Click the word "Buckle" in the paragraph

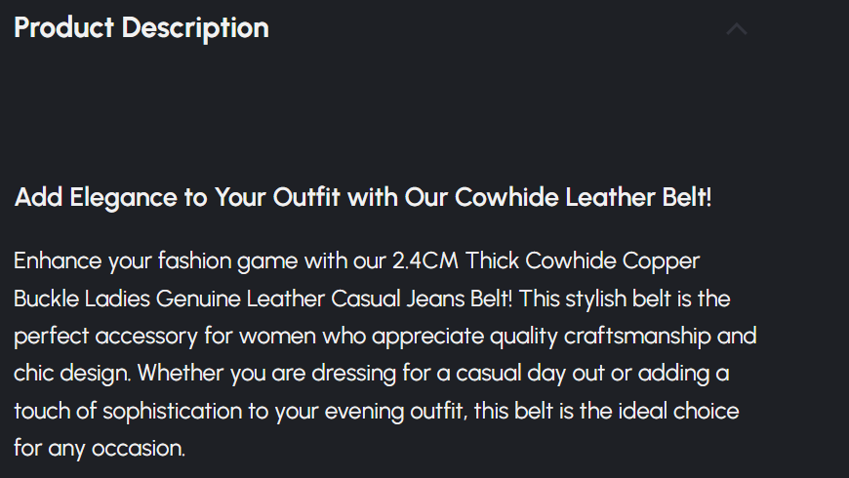[x=47, y=299]
